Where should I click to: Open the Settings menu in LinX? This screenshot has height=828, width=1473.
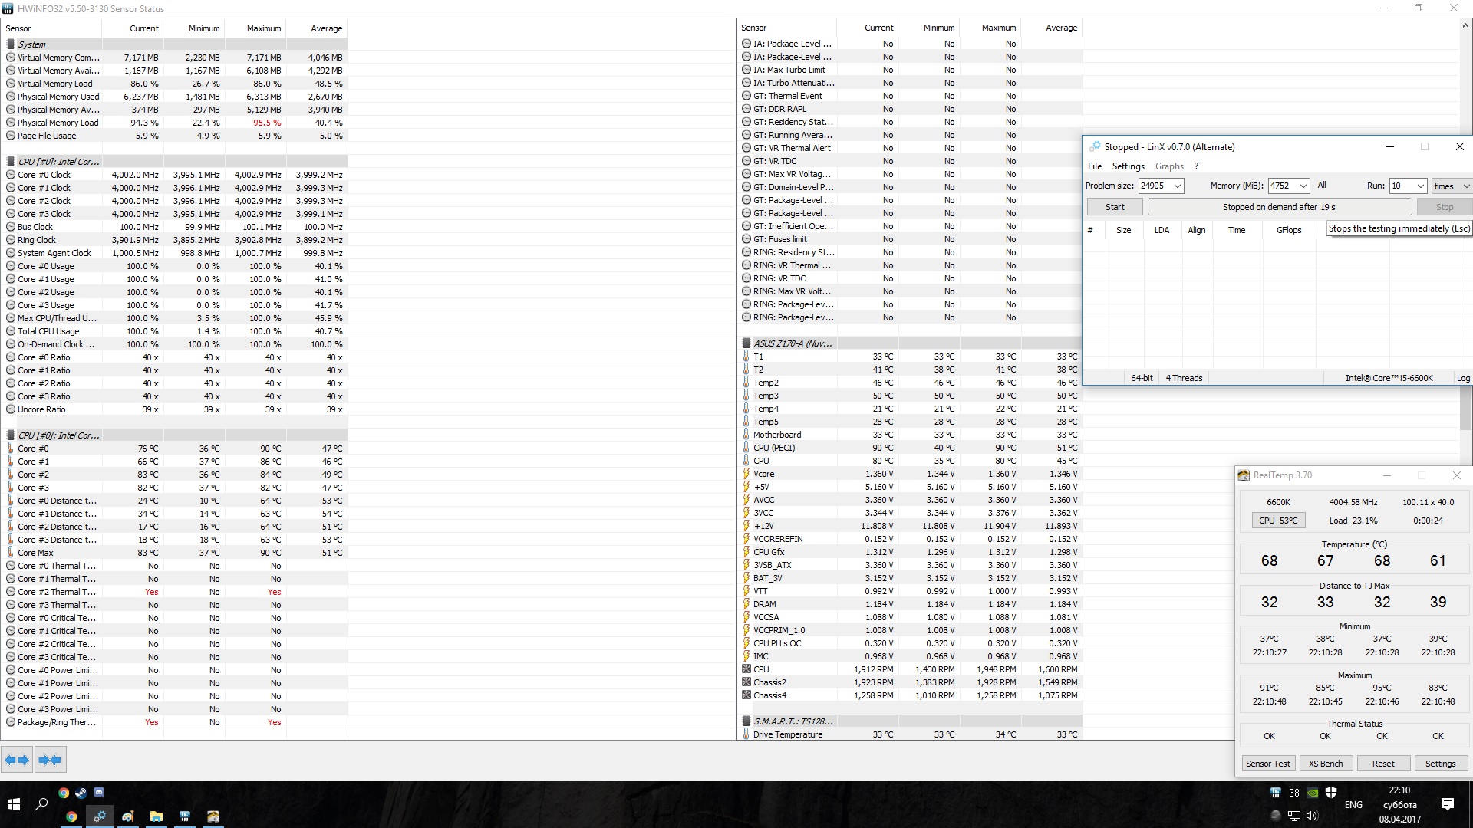pos(1128,166)
